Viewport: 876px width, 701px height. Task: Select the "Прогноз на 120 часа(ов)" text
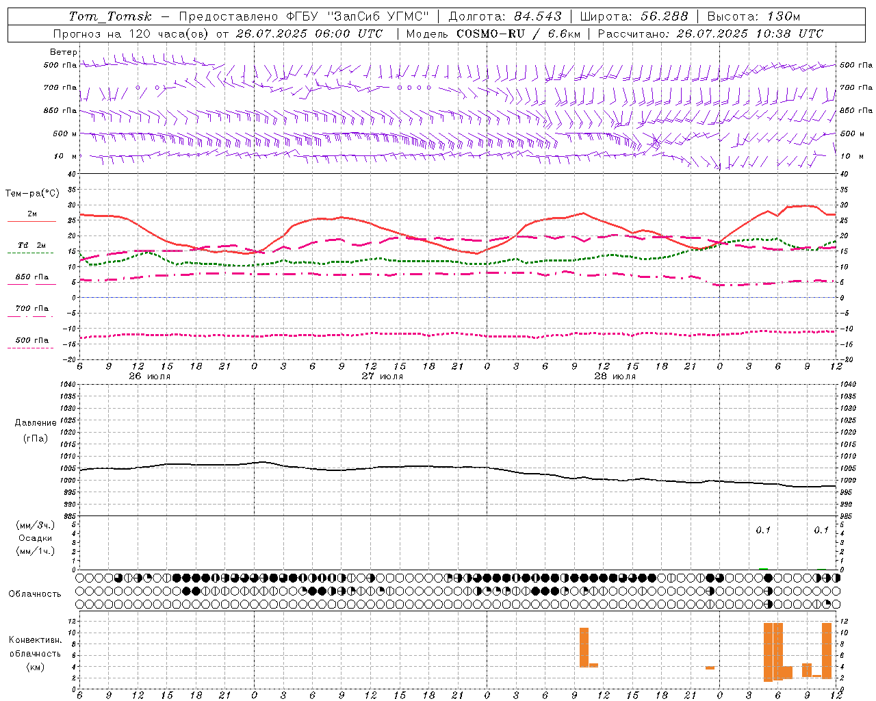pyautogui.click(x=132, y=34)
